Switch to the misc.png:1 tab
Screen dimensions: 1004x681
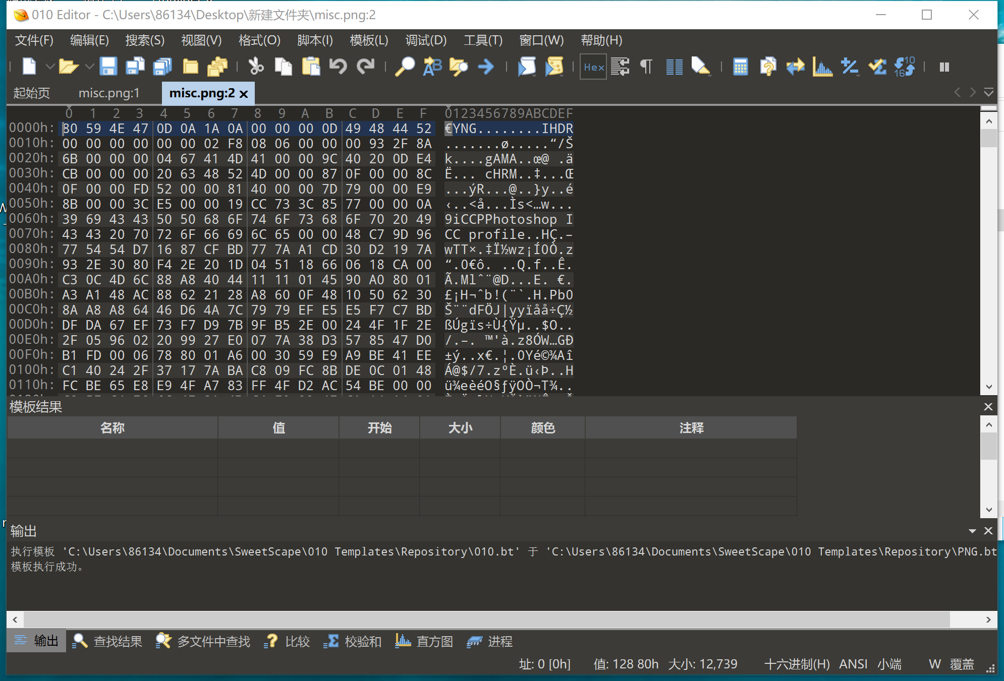click(x=108, y=93)
